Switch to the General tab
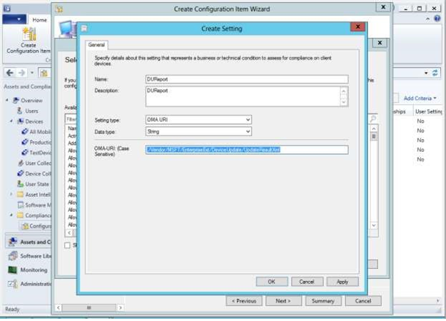 click(96, 46)
